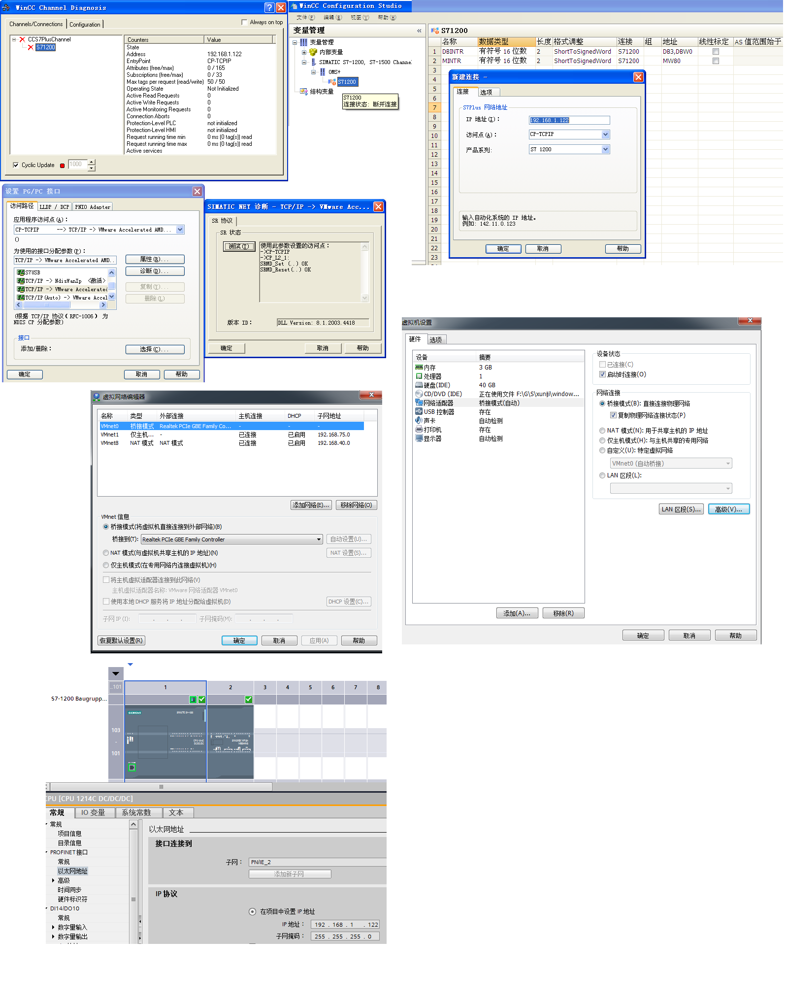Click the TCP/IP -> NdisWanIp interface icon
This screenshot has width=786, height=1006.
click(x=21, y=281)
